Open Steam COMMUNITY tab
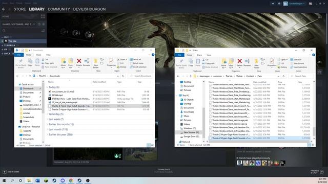The height and width of the screenshot is (184, 328). pos(59,9)
